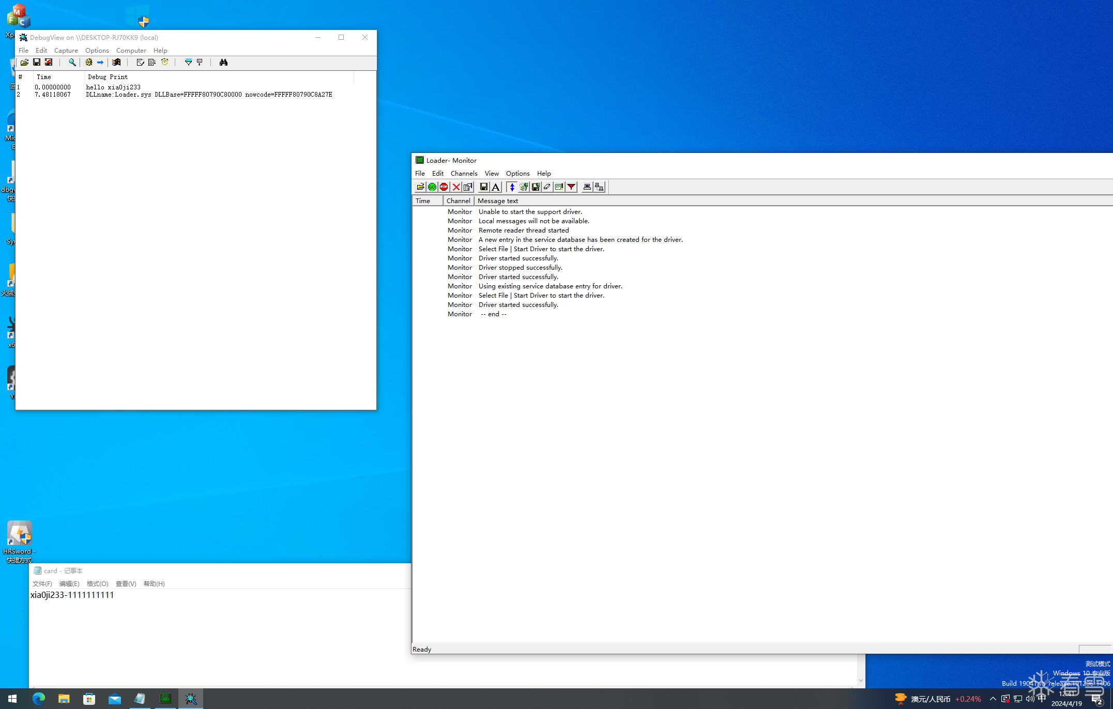The width and height of the screenshot is (1113, 709).
Task: Open Microsoft Edge from the taskbar
Action: click(x=39, y=699)
